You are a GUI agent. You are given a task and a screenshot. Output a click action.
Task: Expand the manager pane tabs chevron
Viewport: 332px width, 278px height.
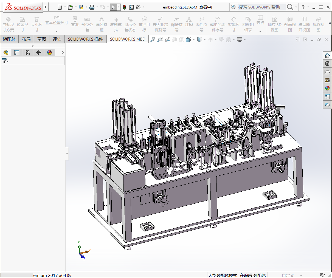pyautogui.click(x=63, y=52)
